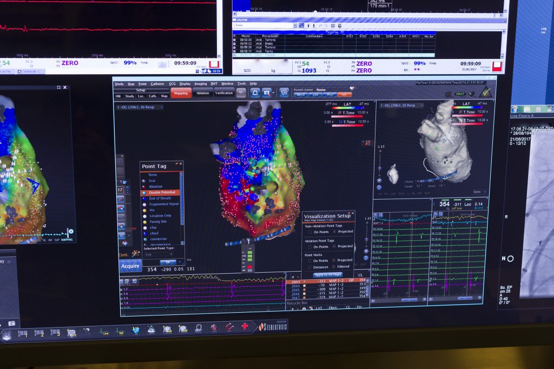This screenshot has height=369, width=554.
Task: Click Apply to All Maps button
Action: tap(327, 275)
